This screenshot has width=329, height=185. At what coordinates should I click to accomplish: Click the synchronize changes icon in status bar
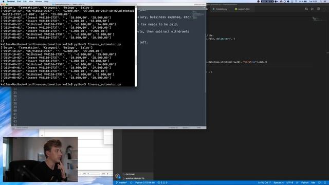click(x=131, y=183)
